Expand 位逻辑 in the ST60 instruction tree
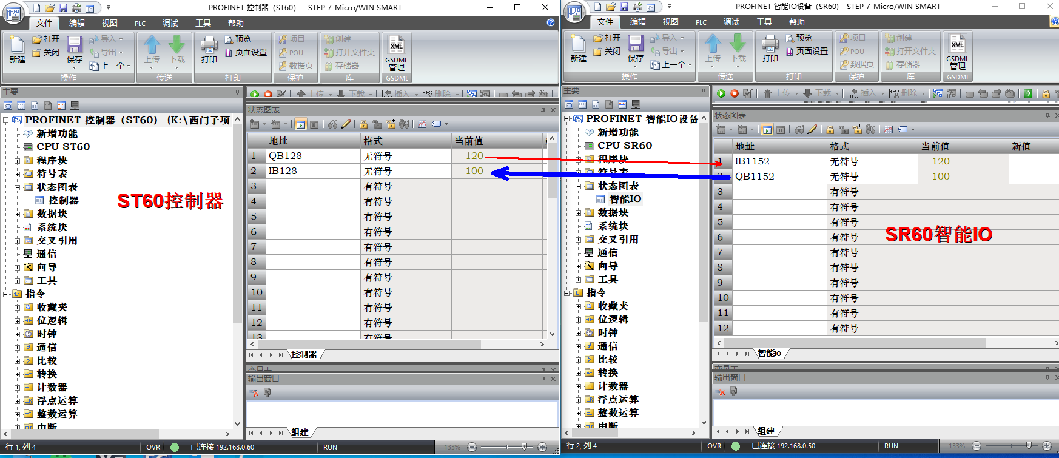The image size is (1059, 458). (x=18, y=320)
